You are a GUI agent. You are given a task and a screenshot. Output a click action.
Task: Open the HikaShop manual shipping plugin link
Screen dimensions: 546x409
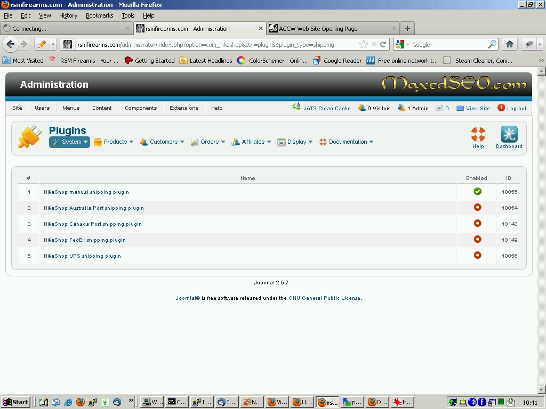[x=86, y=192]
